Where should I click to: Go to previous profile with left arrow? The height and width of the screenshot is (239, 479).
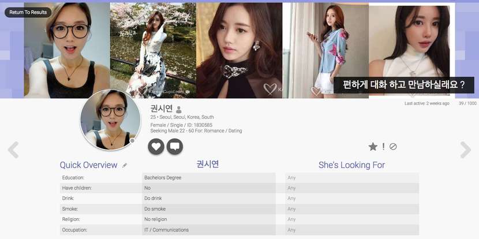[13, 150]
